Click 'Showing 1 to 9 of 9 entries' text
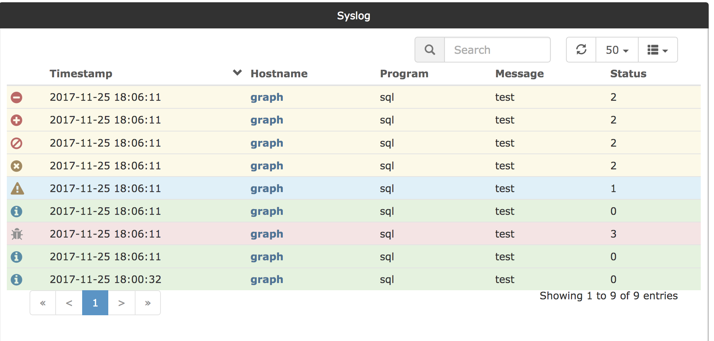 point(609,296)
